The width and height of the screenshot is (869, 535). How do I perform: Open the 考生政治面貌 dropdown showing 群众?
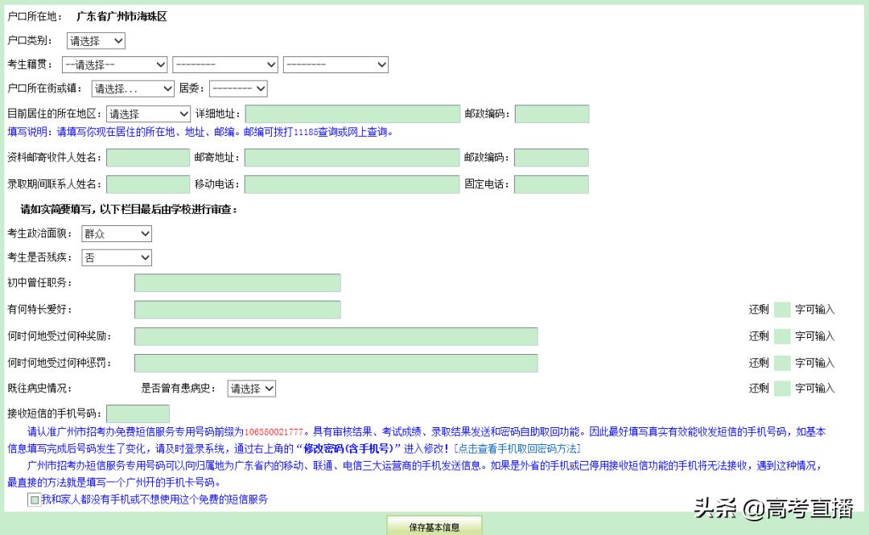[117, 233]
